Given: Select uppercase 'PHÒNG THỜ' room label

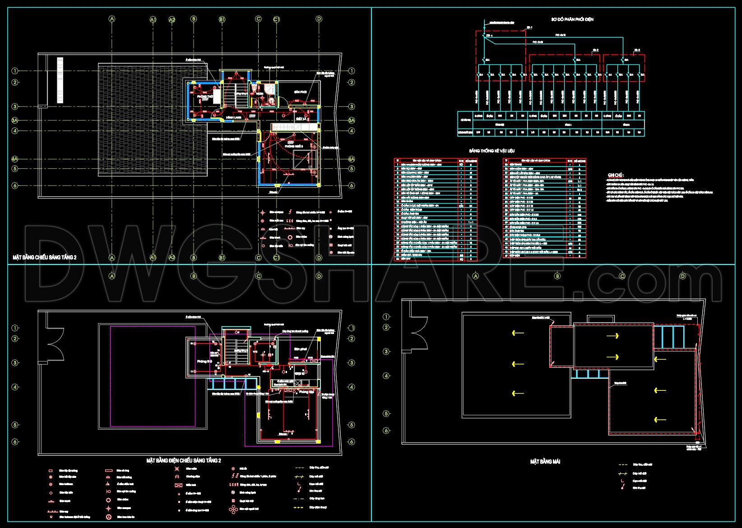Looking at the screenshot, I should point(205,97).
